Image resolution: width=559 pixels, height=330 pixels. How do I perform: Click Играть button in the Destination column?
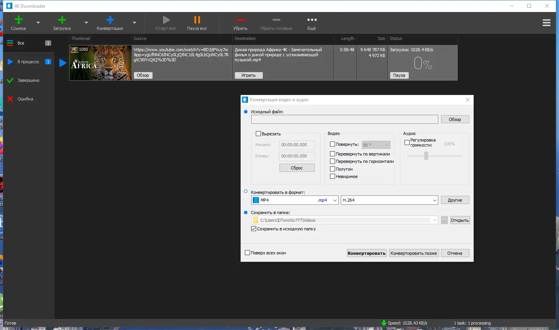click(248, 75)
